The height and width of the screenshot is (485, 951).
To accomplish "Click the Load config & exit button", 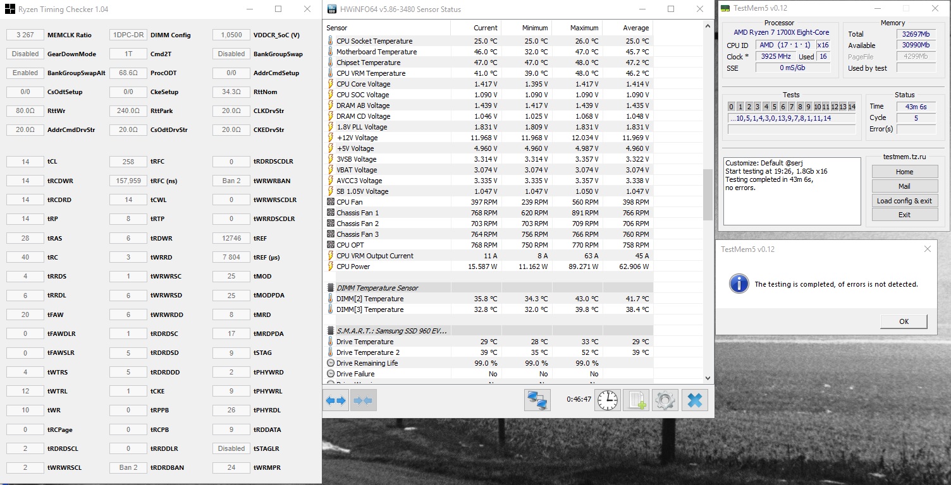I will coord(904,201).
